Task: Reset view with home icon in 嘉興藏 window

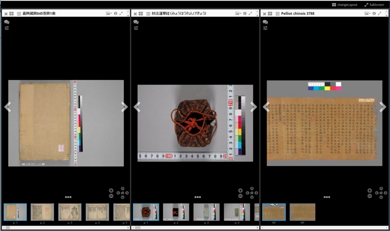Action: pyautogui.click(x=123, y=193)
